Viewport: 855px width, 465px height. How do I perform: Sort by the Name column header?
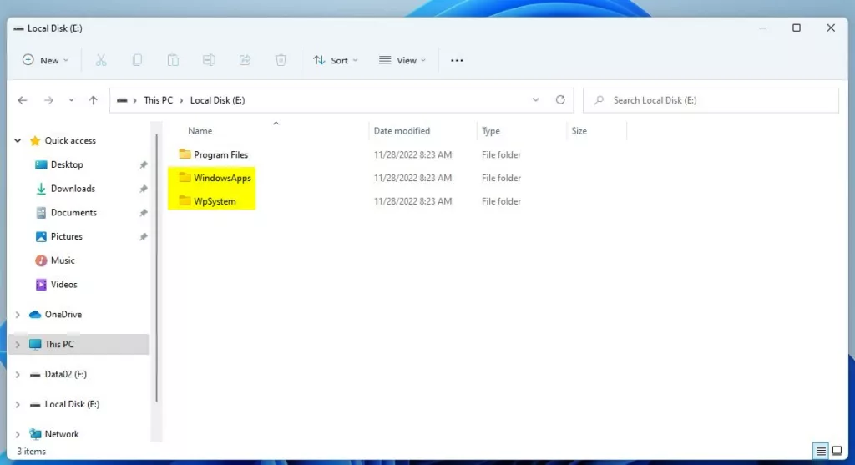point(200,131)
